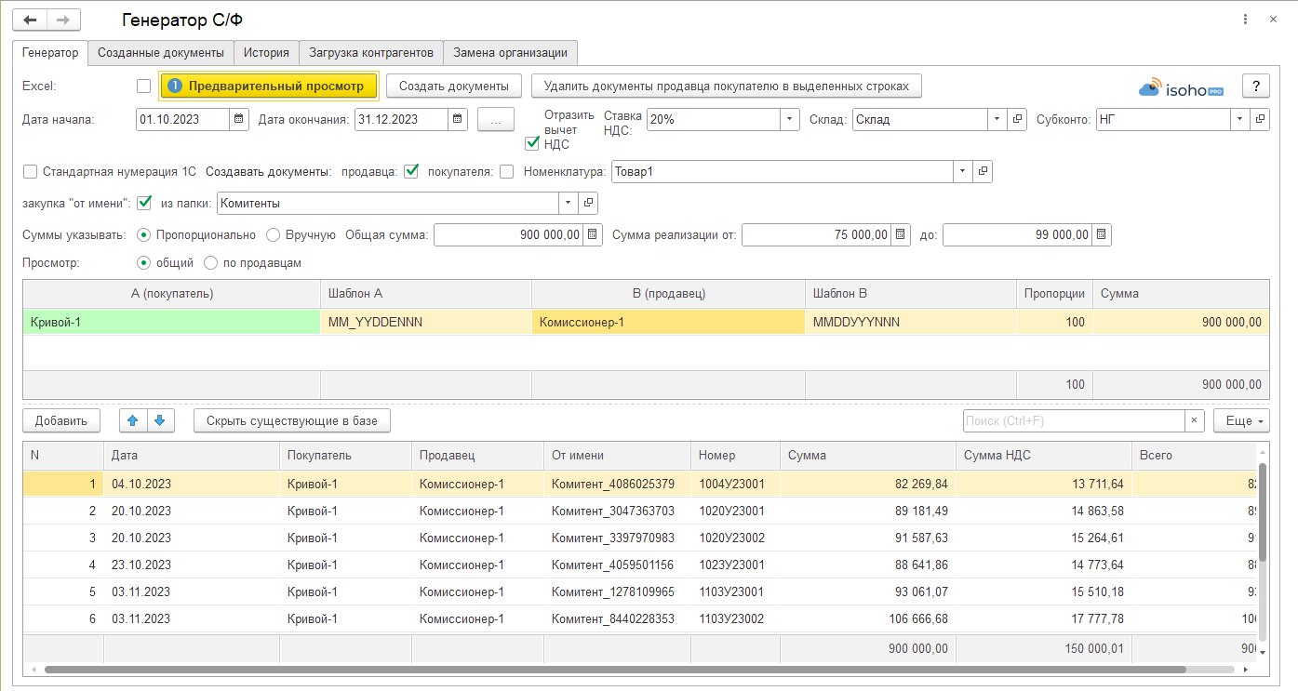Open the Еще dropdown menu
Image resolution: width=1298 pixels, height=691 pixels.
point(1241,421)
